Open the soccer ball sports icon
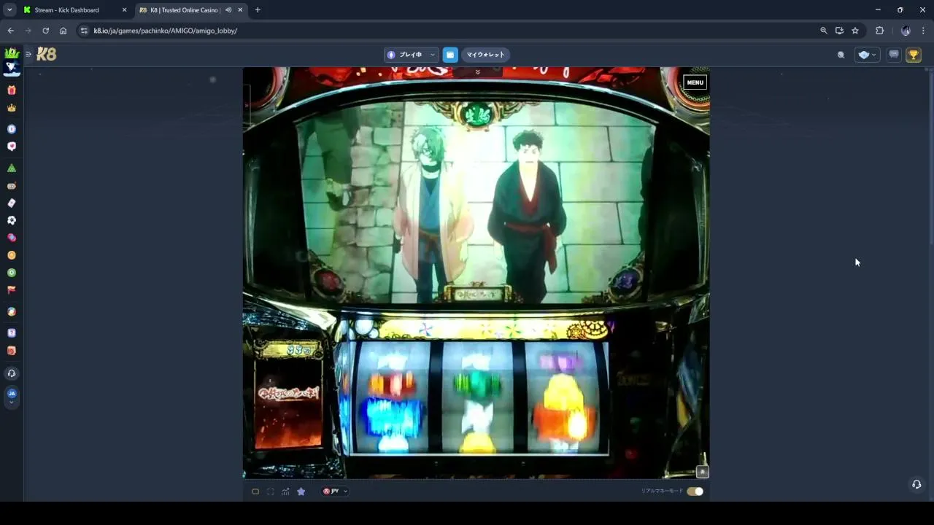934x525 pixels. pos(11,220)
